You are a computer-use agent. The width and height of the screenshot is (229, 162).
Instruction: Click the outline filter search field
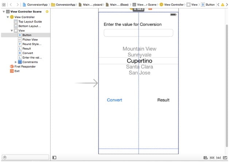click(25, 157)
